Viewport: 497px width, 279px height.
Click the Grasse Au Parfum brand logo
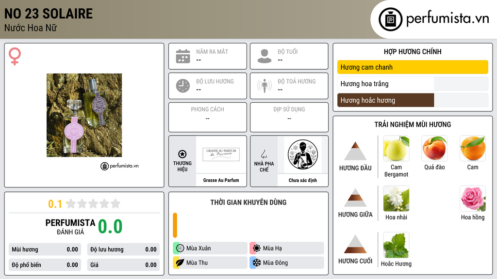tap(221, 155)
